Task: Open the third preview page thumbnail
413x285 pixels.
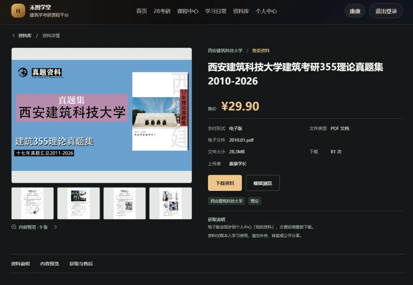Action: click(125, 204)
